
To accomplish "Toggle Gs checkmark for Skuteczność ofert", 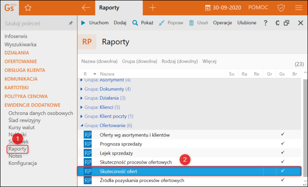I will point(282,171).
